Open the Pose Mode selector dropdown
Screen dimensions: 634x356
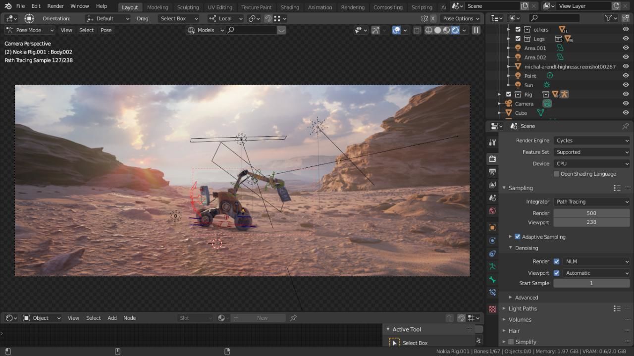30,30
